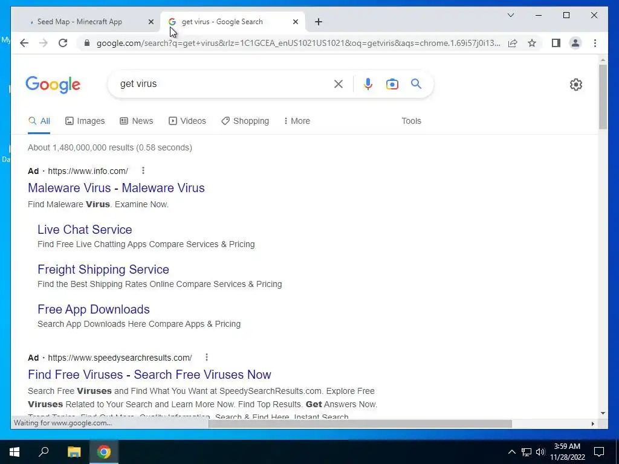Open Free App Downloads link
Viewport: 619px width, 464px height.
click(x=94, y=309)
